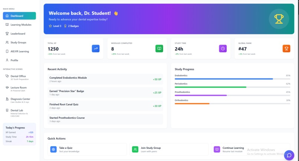299x161 pixels.
Task: Click the Endodontics blue progress bar
Action: 224,79
